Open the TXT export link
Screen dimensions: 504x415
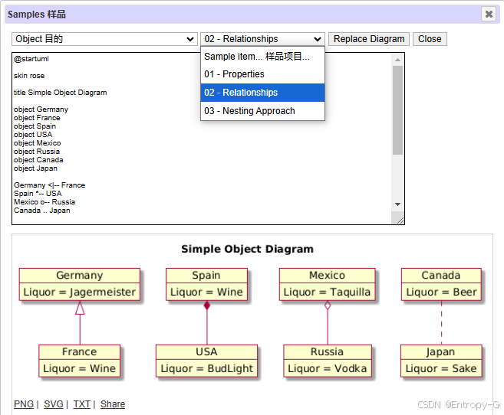(x=81, y=404)
